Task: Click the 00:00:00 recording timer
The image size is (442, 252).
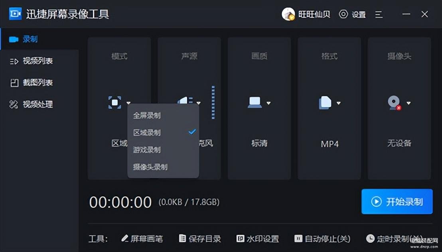Action: [120, 202]
